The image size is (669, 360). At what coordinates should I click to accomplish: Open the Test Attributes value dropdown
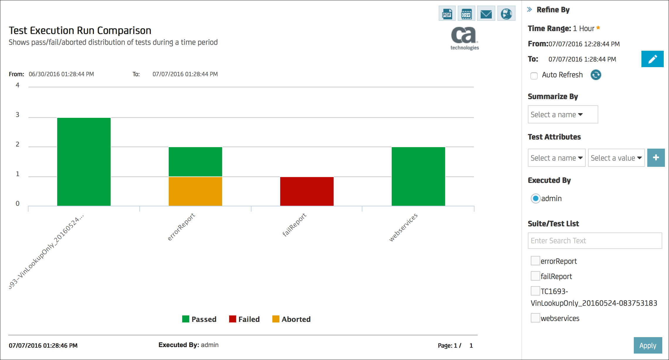(616, 157)
